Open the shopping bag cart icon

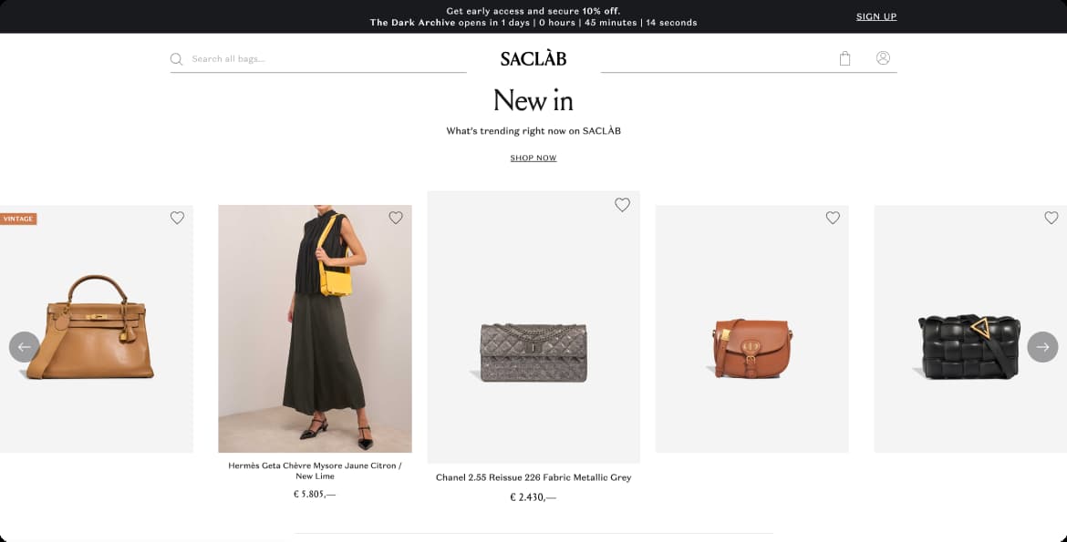[x=844, y=58]
